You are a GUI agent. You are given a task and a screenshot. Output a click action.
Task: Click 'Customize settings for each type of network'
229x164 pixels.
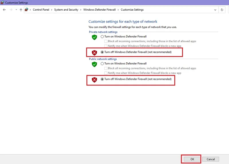point(123,22)
